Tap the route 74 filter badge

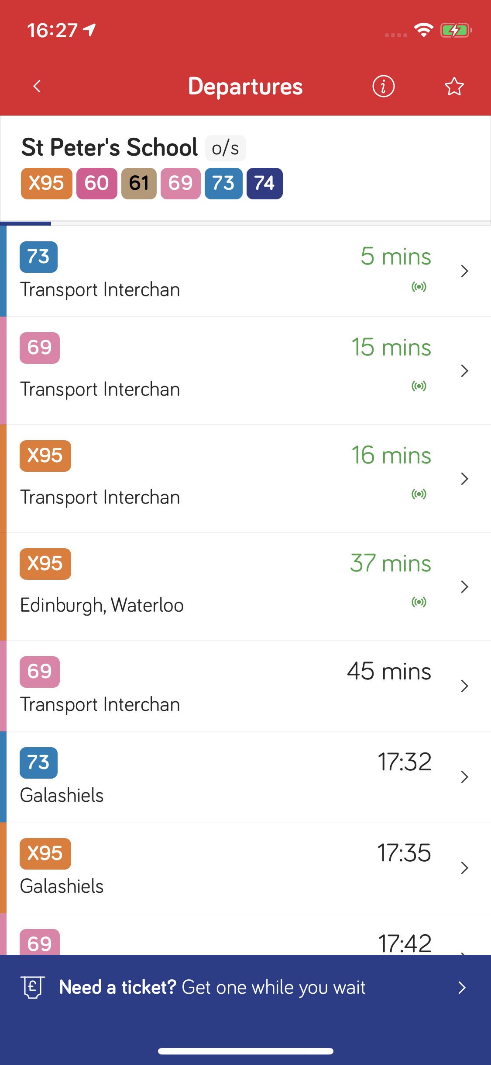coord(264,183)
